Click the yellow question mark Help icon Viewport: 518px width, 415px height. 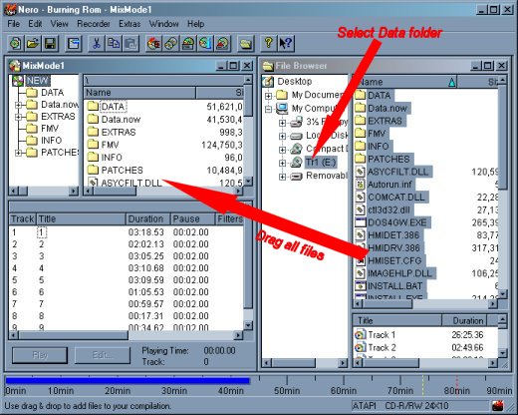(269, 44)
